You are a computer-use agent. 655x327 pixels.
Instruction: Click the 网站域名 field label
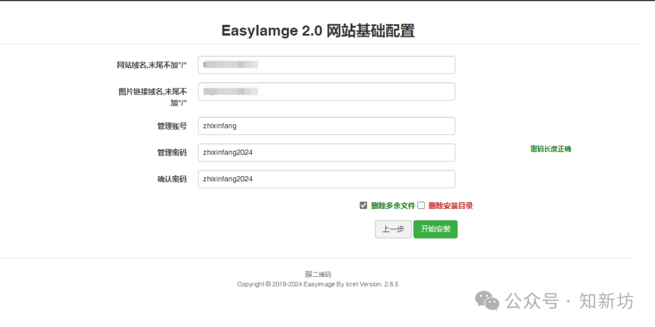152,65
